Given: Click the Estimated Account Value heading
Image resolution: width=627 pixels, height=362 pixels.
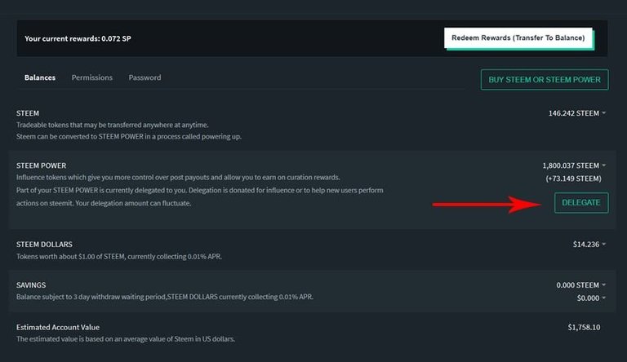Looking at the screenshot, I should [58, 327].
